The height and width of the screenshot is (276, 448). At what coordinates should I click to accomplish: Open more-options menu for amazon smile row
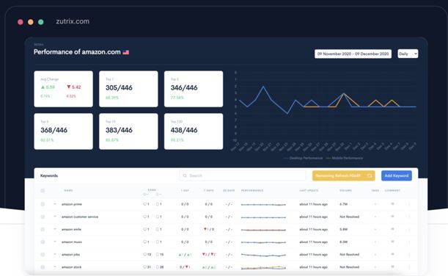[x=409, y=229]
